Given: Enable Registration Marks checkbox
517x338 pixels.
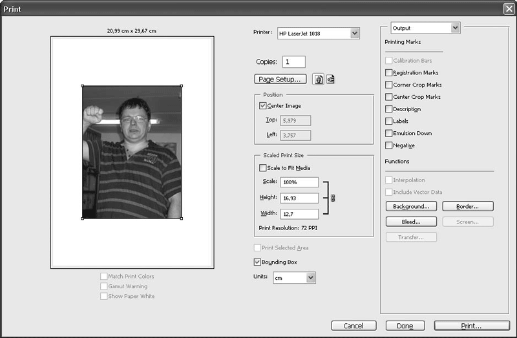Looking at the screenshot, I should coord(388,73).
